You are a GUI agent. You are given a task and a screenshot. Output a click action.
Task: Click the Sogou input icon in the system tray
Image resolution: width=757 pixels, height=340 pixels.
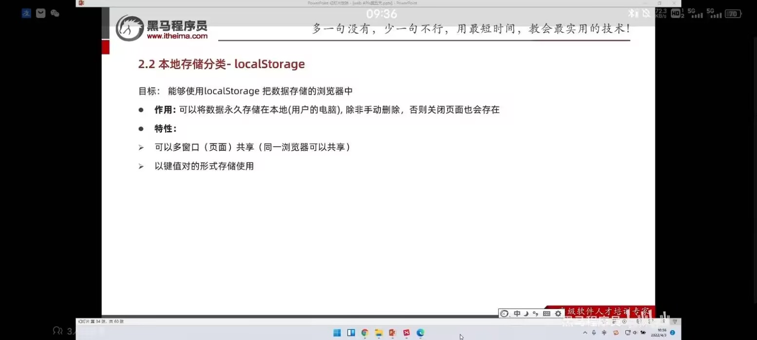[616, 332]
